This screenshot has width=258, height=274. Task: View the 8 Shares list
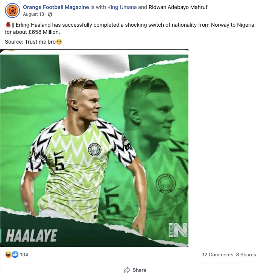coord(246,254)
